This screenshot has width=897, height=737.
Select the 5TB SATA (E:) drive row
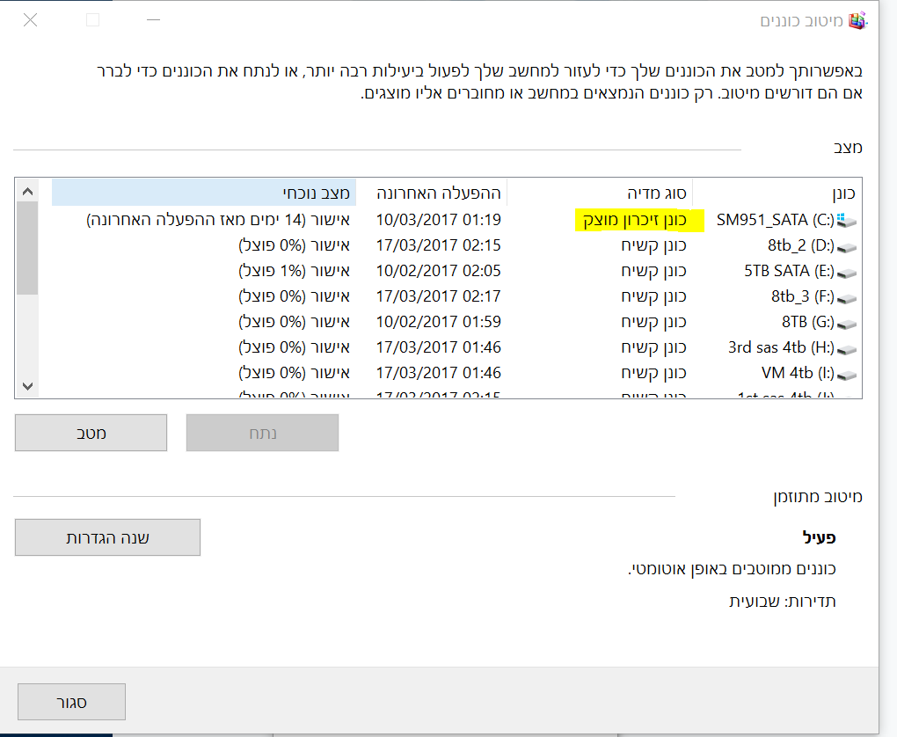click(x=456, y=271)
